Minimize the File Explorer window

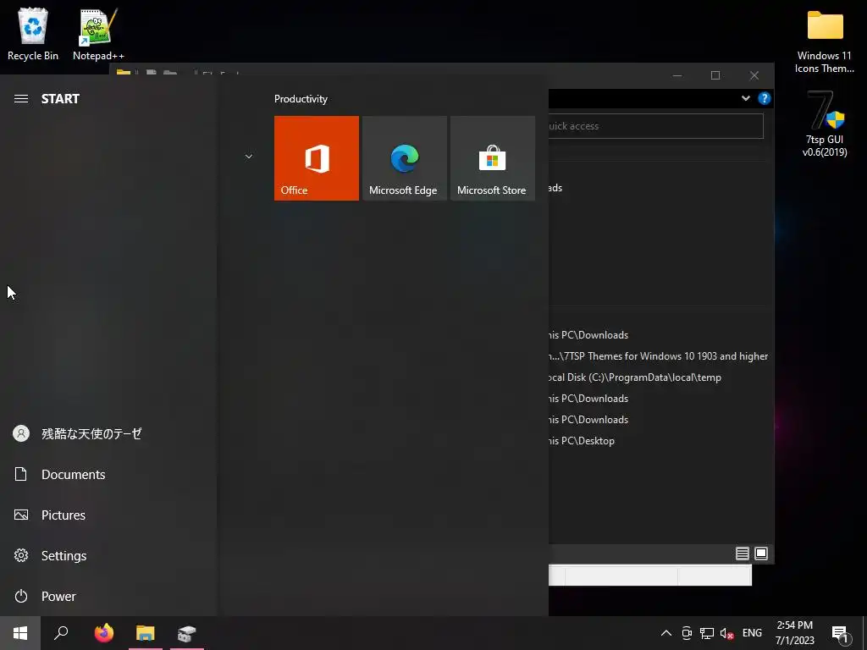click(x=677, y=75)
